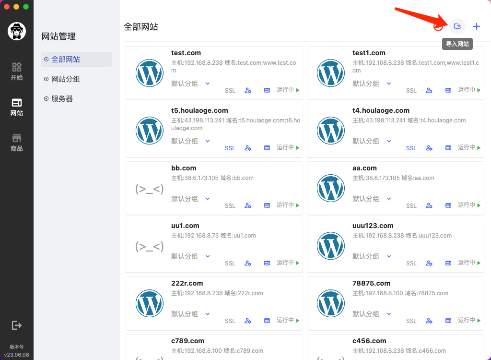Click the SSL link for 222r.com

pyautogui.click(x=230, y=321)
